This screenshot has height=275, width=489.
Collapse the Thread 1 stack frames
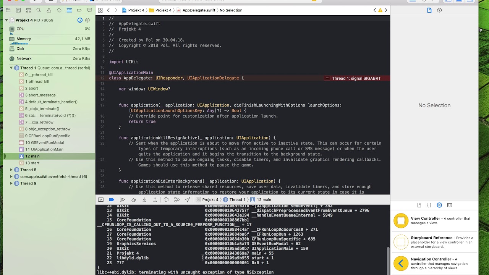11,68
